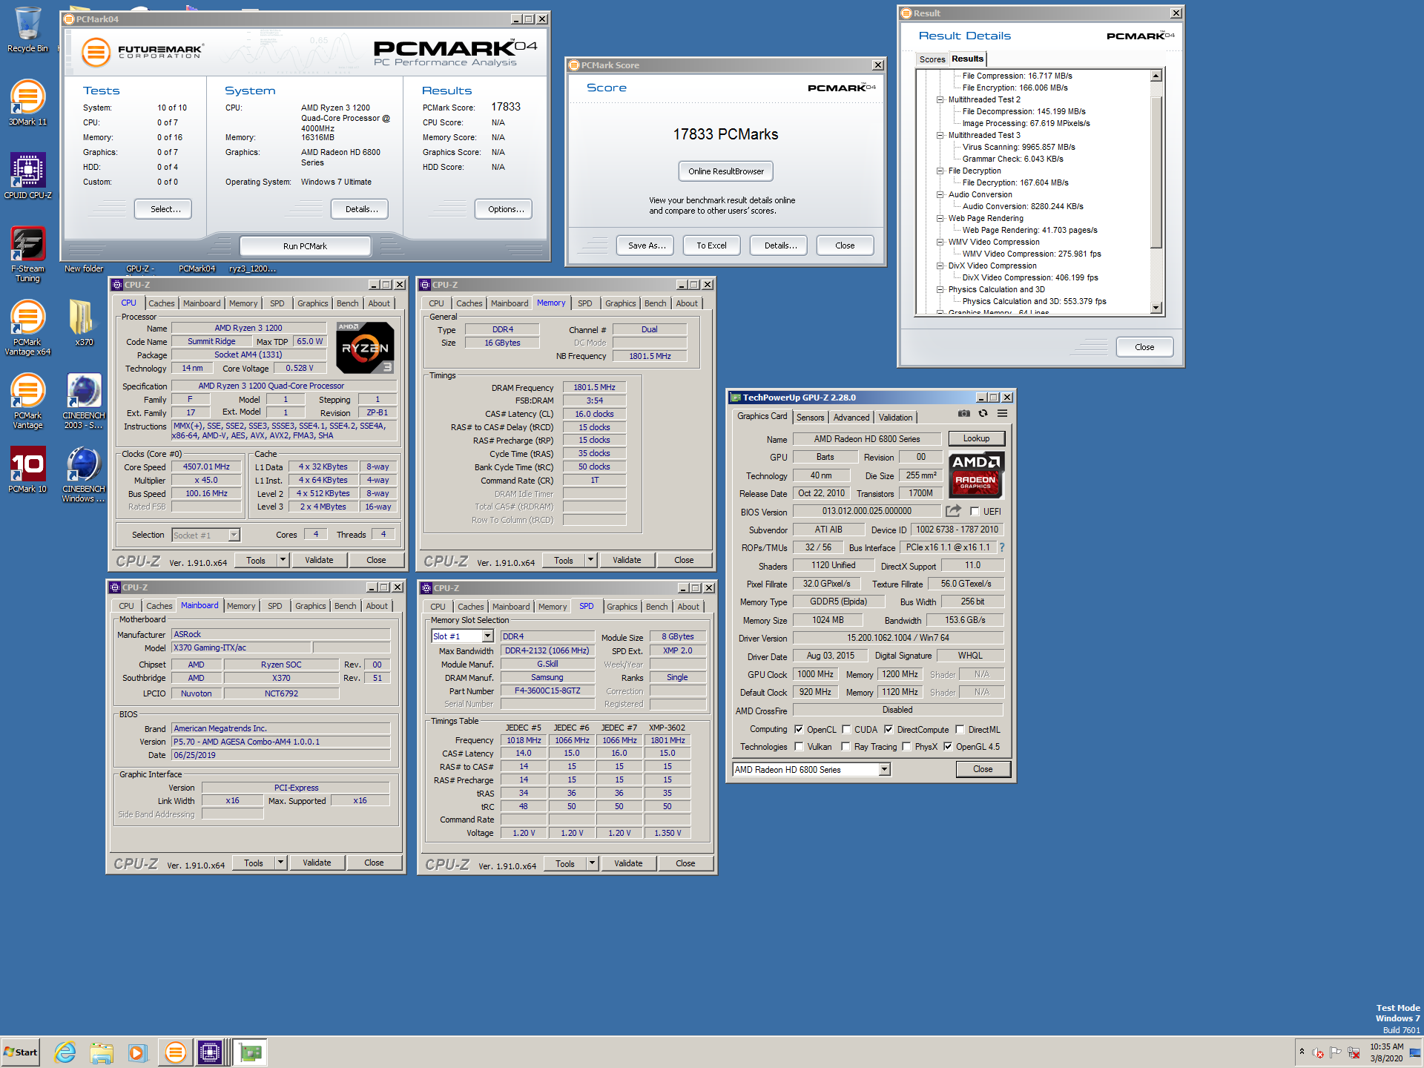Open Tools dropdown arrow in CPU-Z CPU window
The width and height of the screenshot is (1424, 1068).
[x=283, y=560]
